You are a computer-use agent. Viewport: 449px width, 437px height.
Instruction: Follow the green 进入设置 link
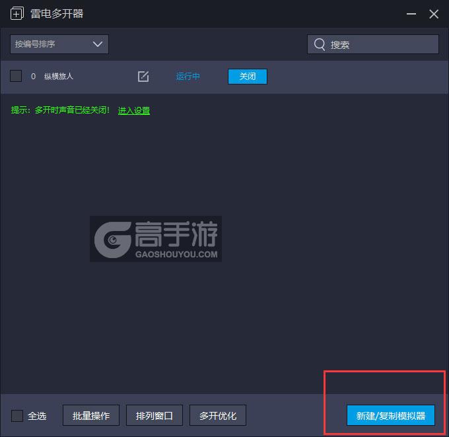(134, 110)
